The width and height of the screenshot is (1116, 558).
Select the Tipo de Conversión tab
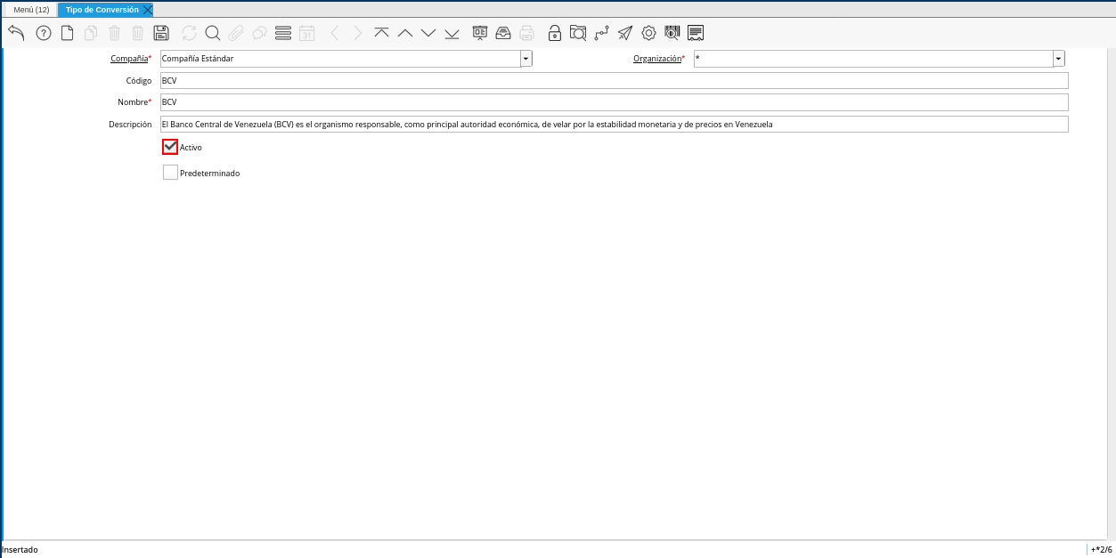click(102, 10)
